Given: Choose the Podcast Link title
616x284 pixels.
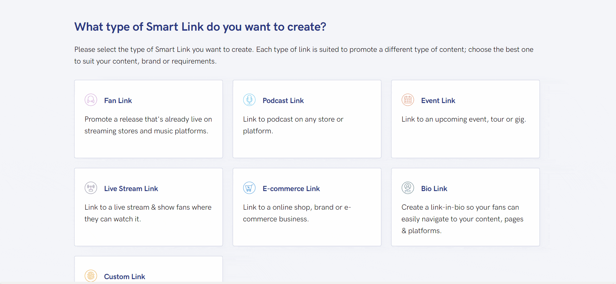Looking at the screenshot, I should coord(283,100).
